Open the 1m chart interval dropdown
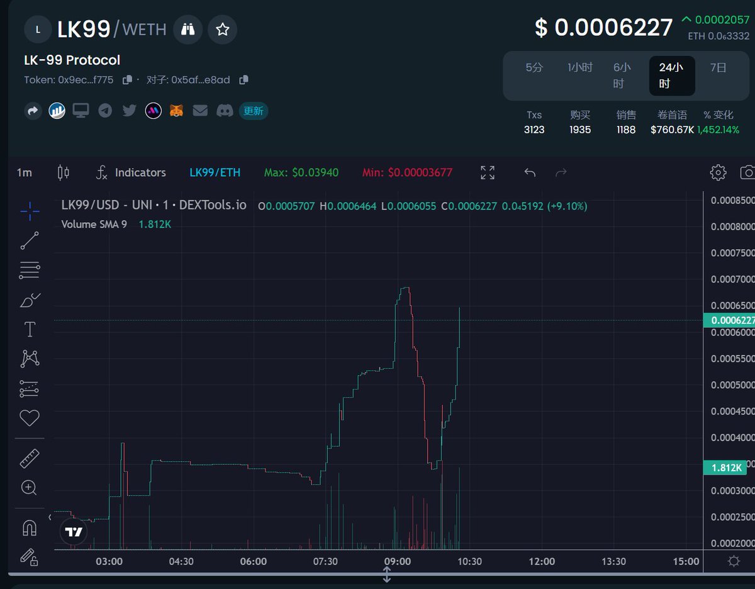Viewport: 755px width, 589px height. pyautogui.click(x=25, y=172)
